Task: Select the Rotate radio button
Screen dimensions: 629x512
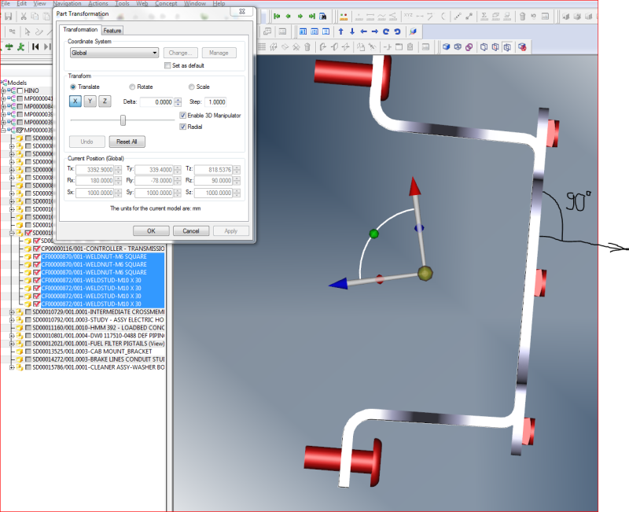Action: coord(132,87)
